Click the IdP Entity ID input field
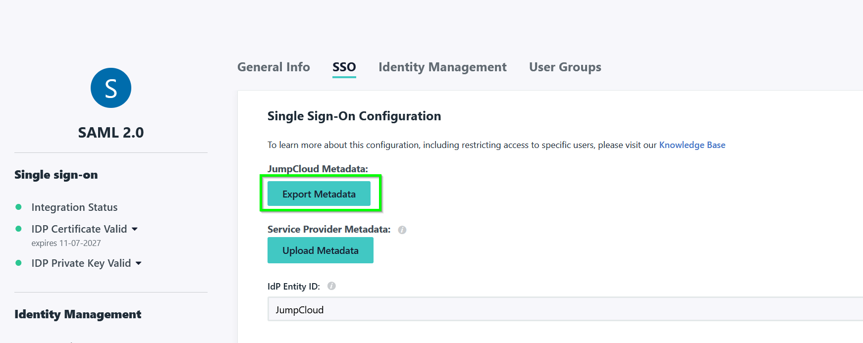Viewport: 863px width, 343px height. [x=565, y=309]
